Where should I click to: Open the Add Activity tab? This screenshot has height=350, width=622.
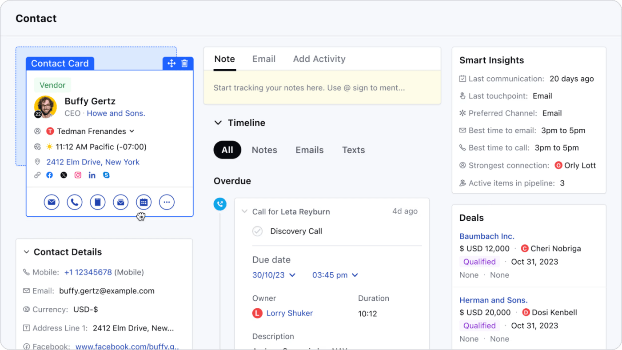pyautogui.click(x=319, y=59)
